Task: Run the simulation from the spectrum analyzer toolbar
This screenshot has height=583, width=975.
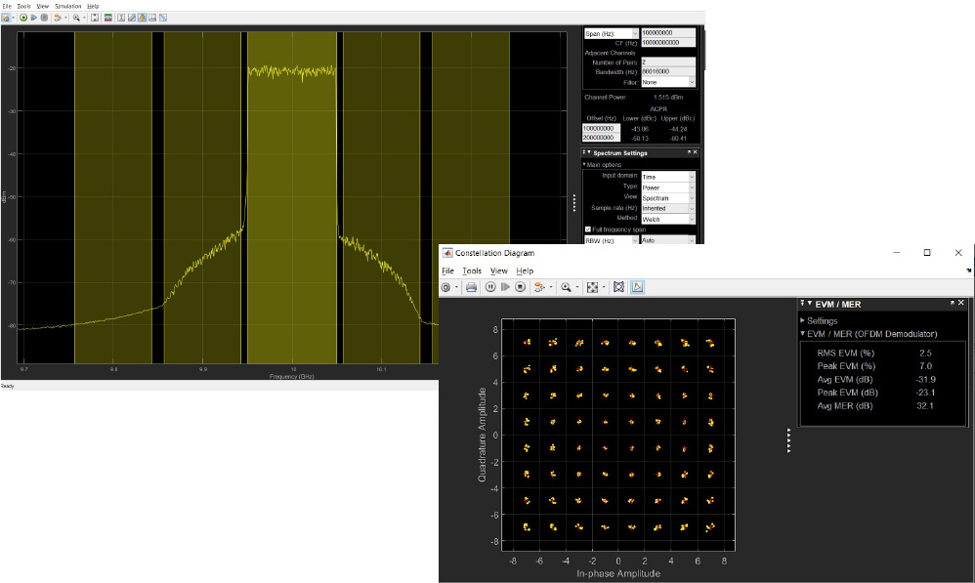Action: tap(23, 17)
